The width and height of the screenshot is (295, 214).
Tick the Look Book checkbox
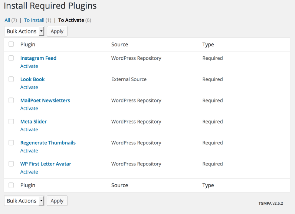click(x=11, y=79)
